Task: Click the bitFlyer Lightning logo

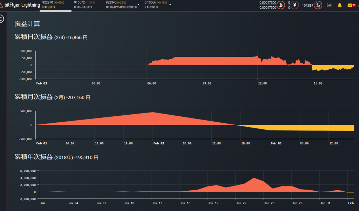Action: [20, 5]
